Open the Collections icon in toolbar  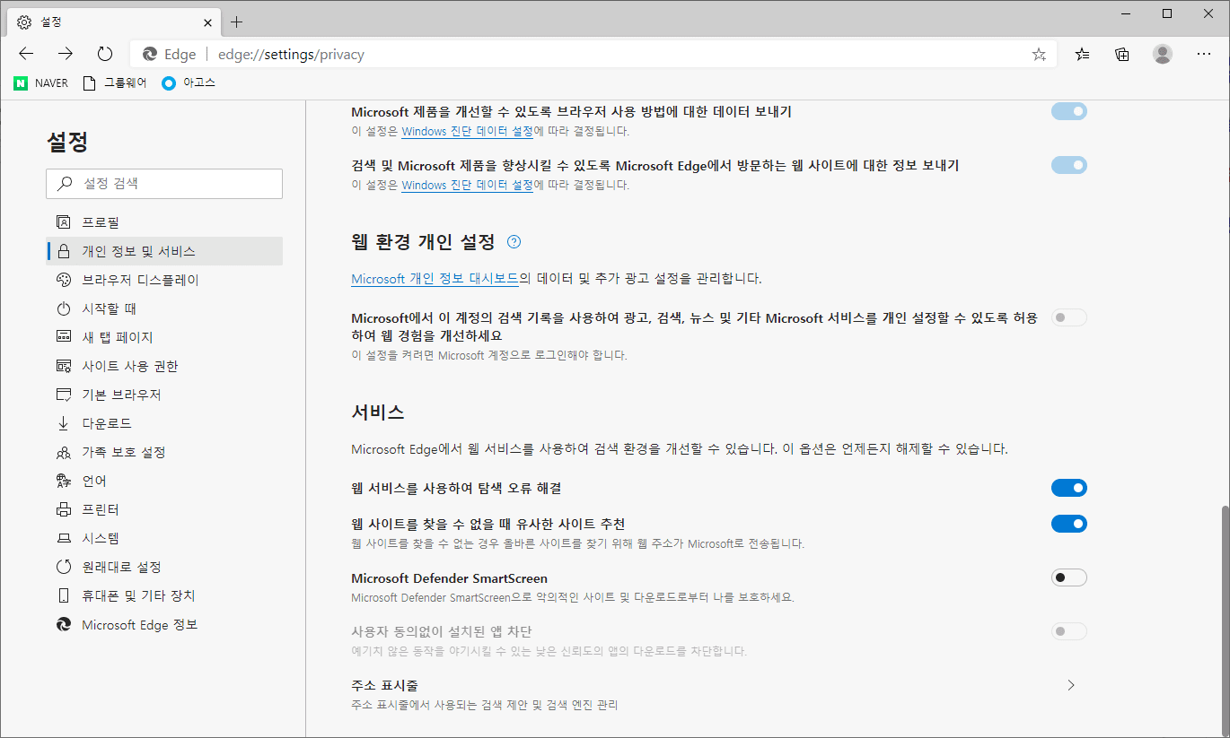click(1121, 54)
